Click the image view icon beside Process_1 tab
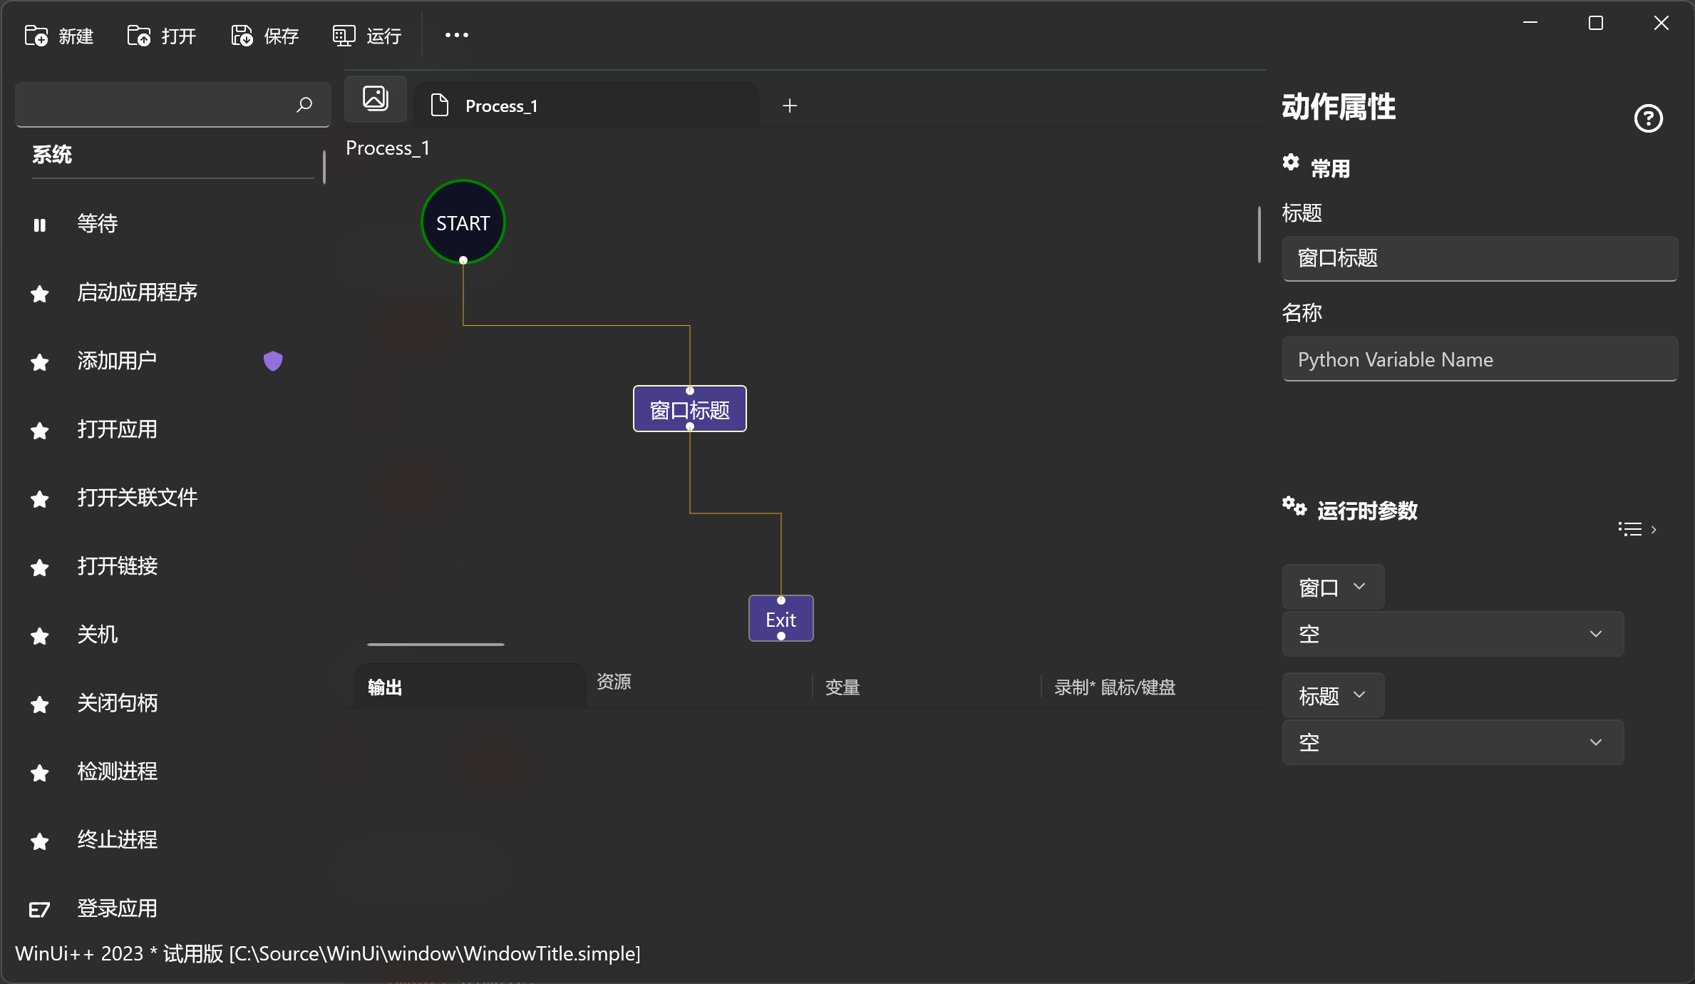Screen dimensions: 1695x984 376,98
